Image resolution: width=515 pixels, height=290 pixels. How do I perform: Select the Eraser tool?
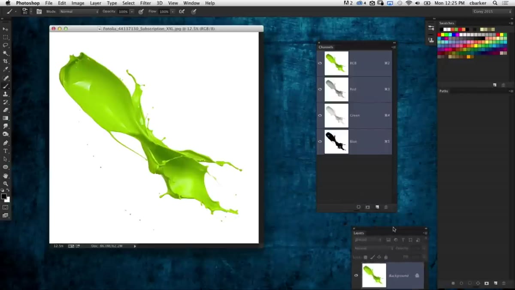click(6, 110)
